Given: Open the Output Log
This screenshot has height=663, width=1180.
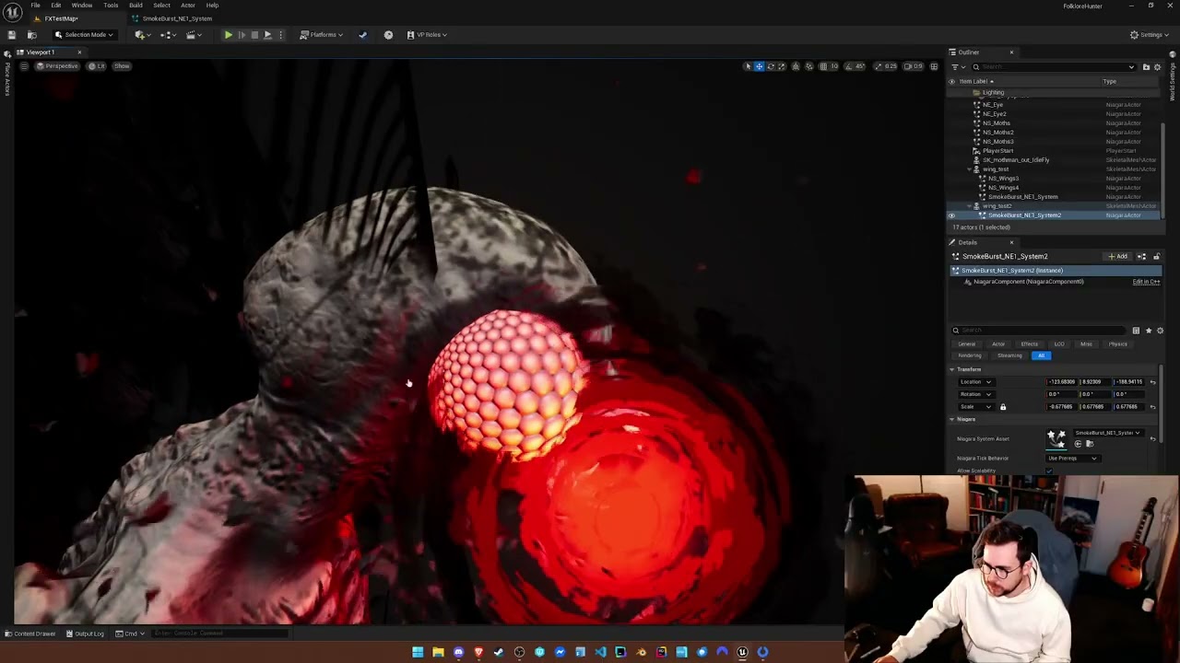Looking at the screenshot, I should tap(86, 634).
